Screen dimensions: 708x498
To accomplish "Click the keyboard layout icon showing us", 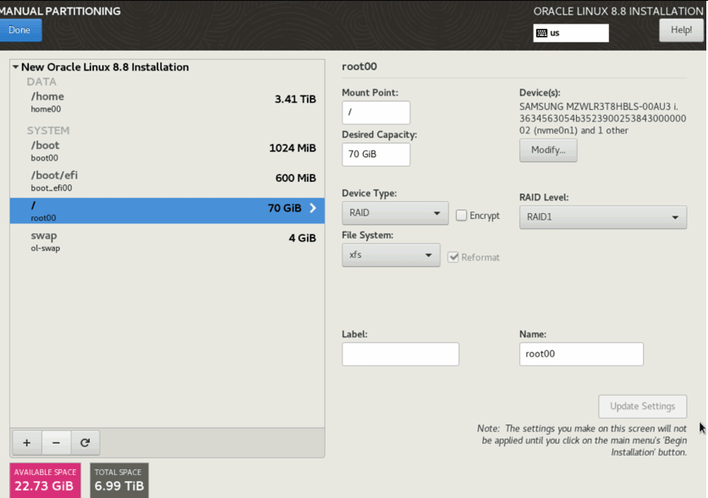I will [x=541, y=33].
